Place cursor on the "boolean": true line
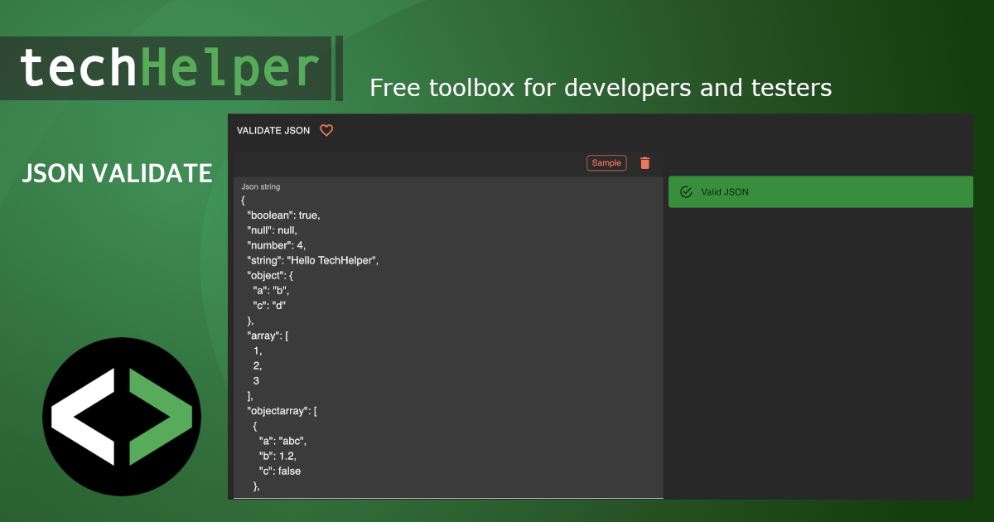This screenshot has height=522, width=994. 283,215
